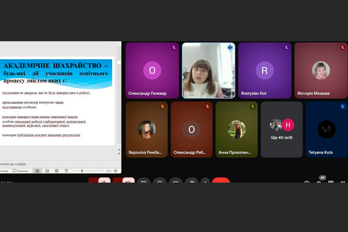
Task: Open zoom dialog via 52% value
Action: coord(108,171)
